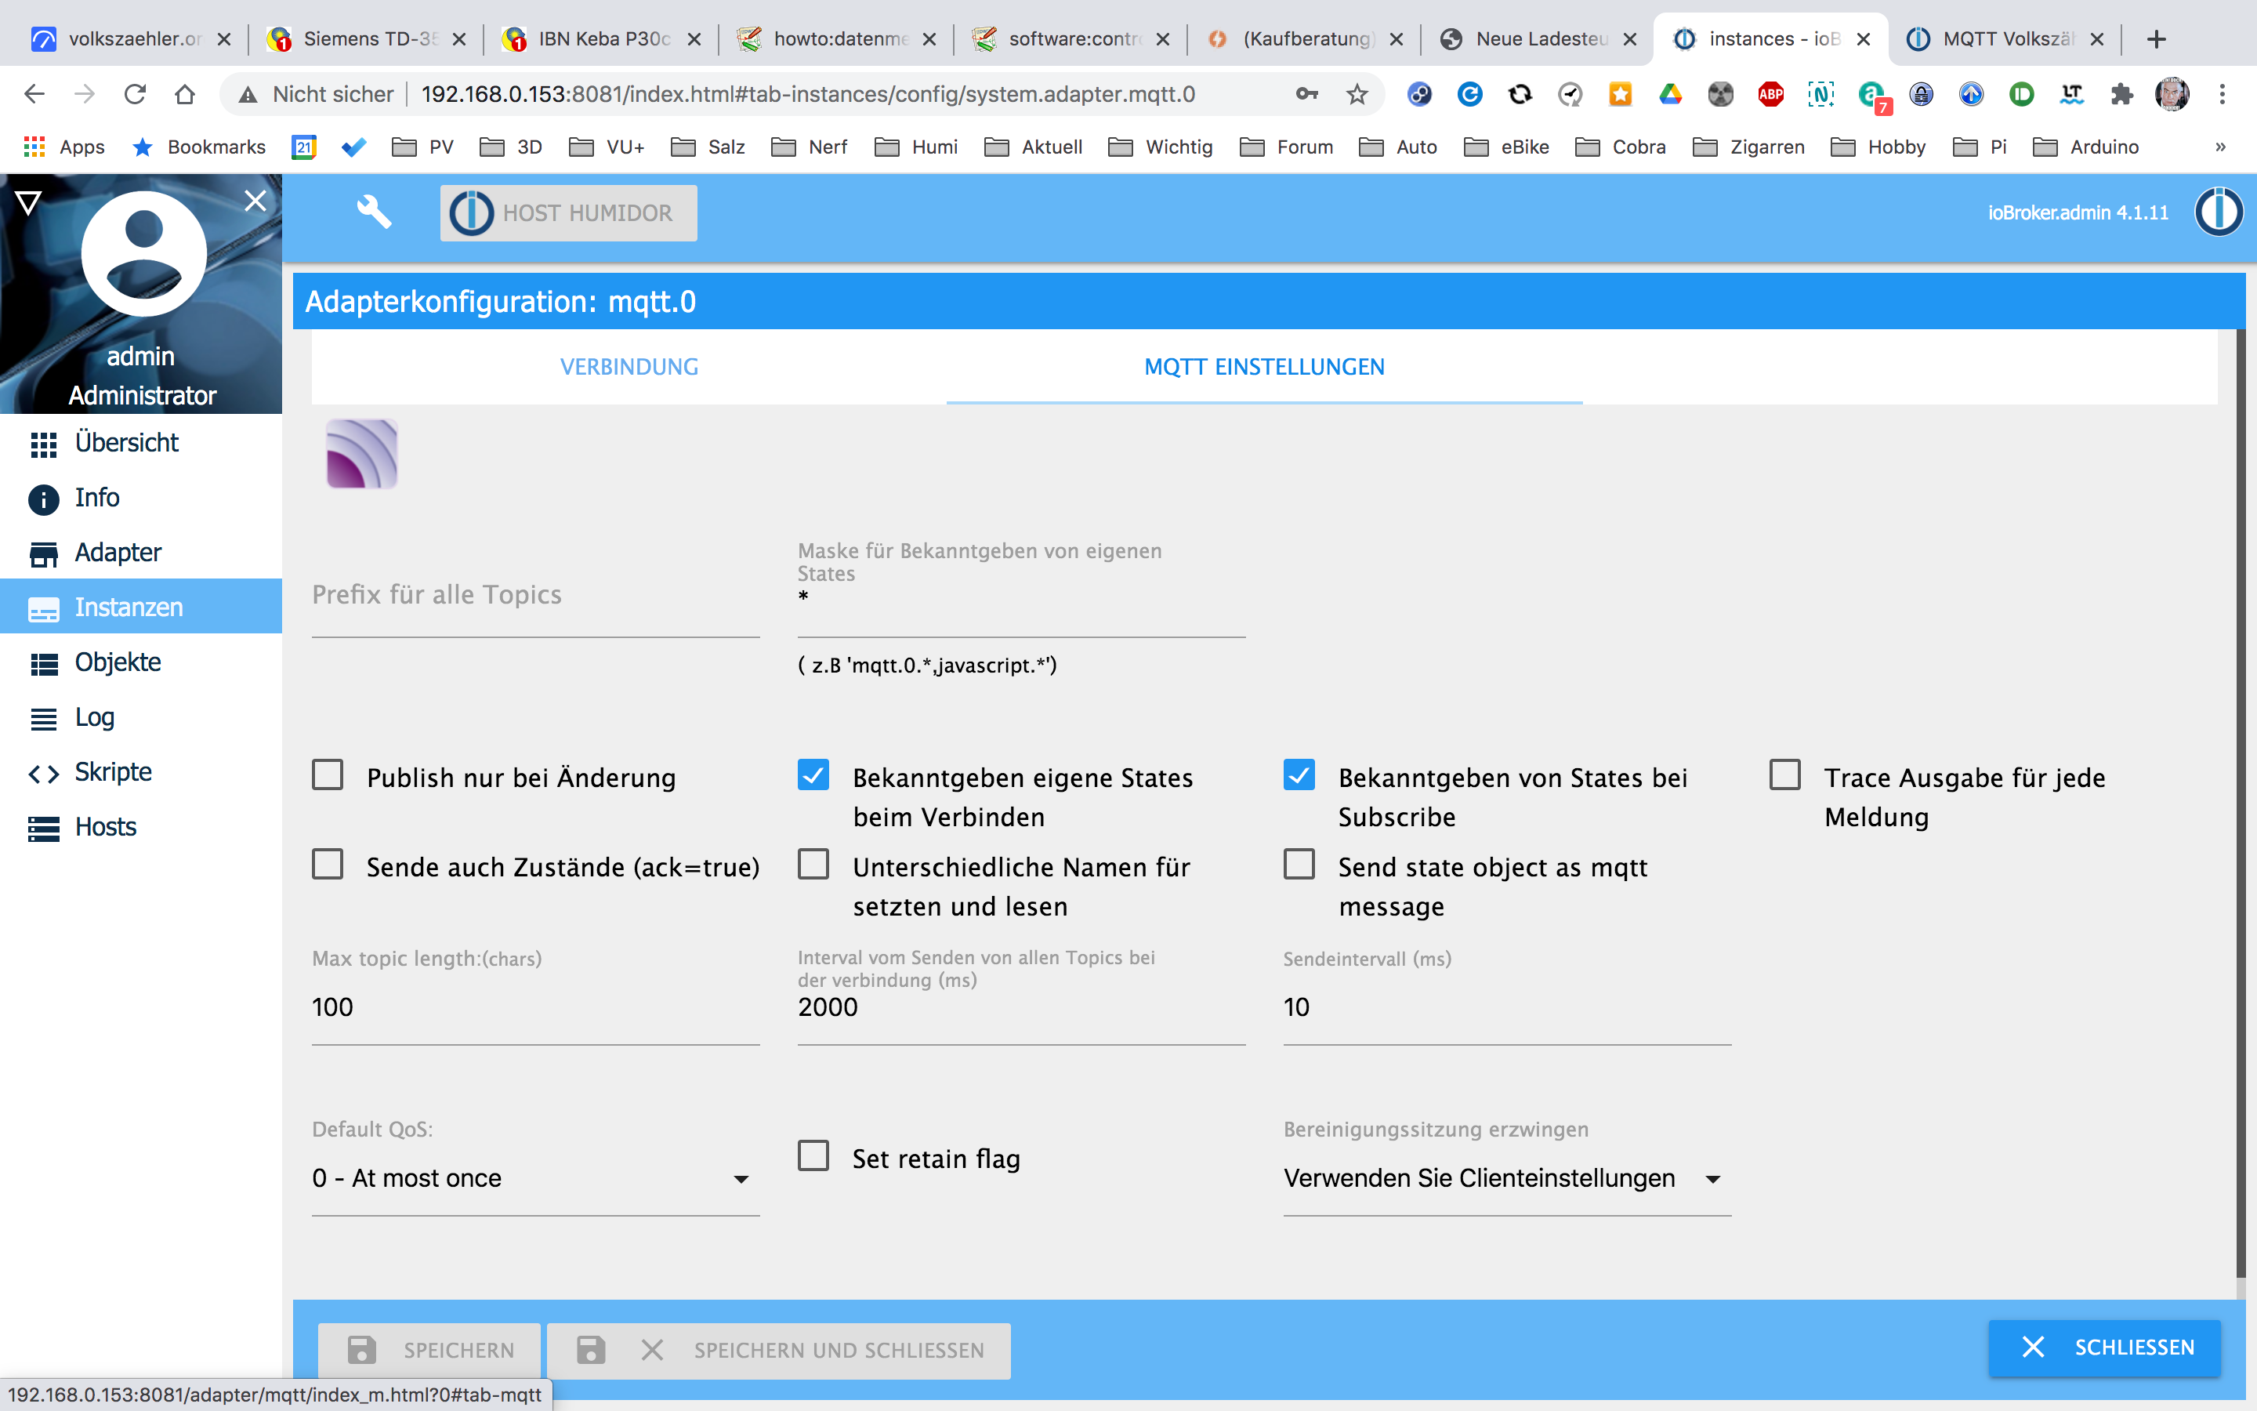The width and height of the screenshot is (2257, 1411).
Task: Open the Chrome three-dot menu
Action: [2223, 94]
